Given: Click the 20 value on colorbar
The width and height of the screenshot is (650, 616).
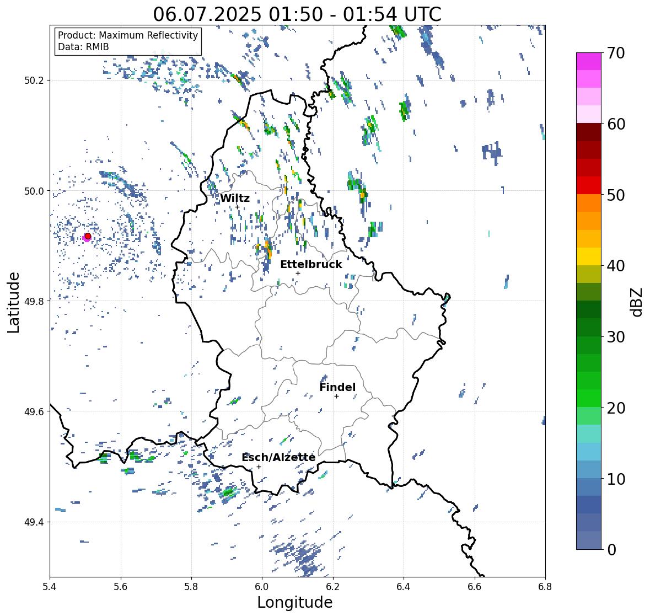Looking at the screenshot, I should tap(616, 408).
